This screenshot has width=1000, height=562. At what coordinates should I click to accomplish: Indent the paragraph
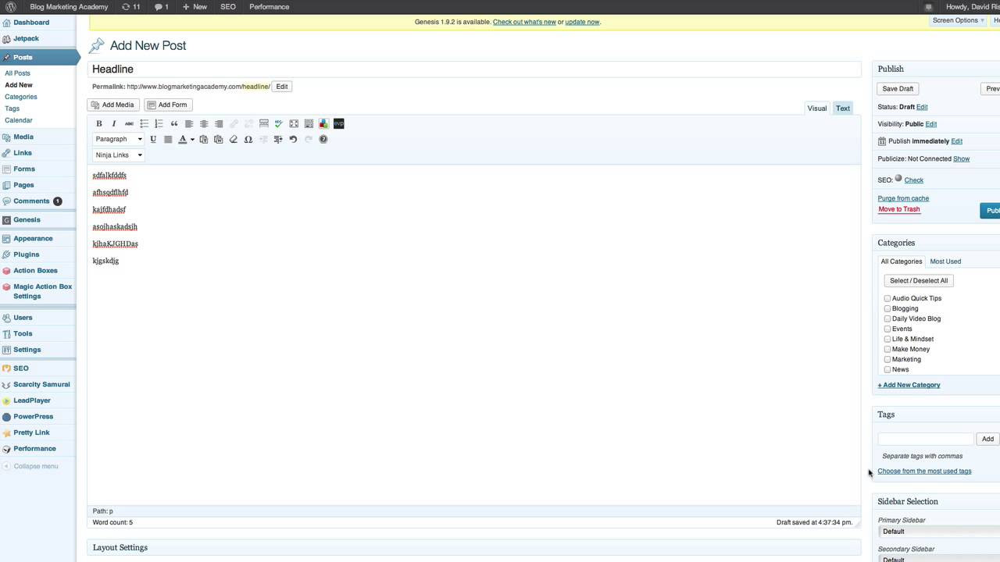coord(278,139)
